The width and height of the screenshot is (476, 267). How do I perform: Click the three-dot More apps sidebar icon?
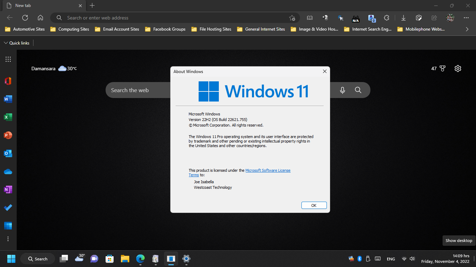(8, 239)
